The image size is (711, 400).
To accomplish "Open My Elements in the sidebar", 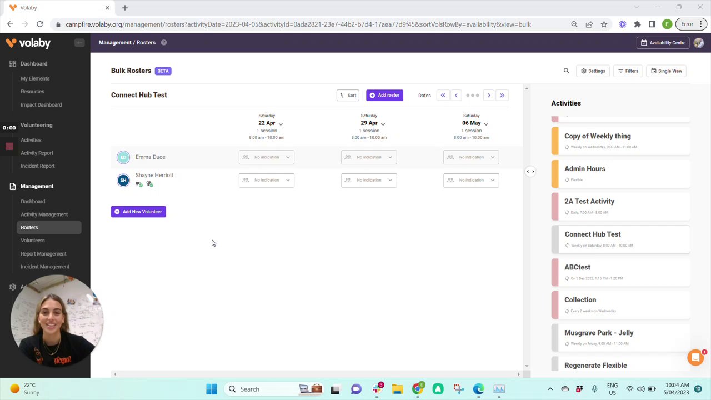I will (35, 78).
